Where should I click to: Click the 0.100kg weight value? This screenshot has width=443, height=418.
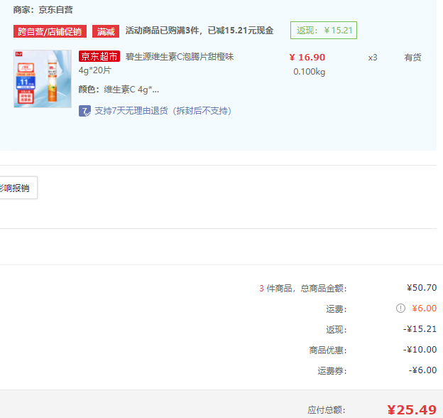(x=309, y=72)
